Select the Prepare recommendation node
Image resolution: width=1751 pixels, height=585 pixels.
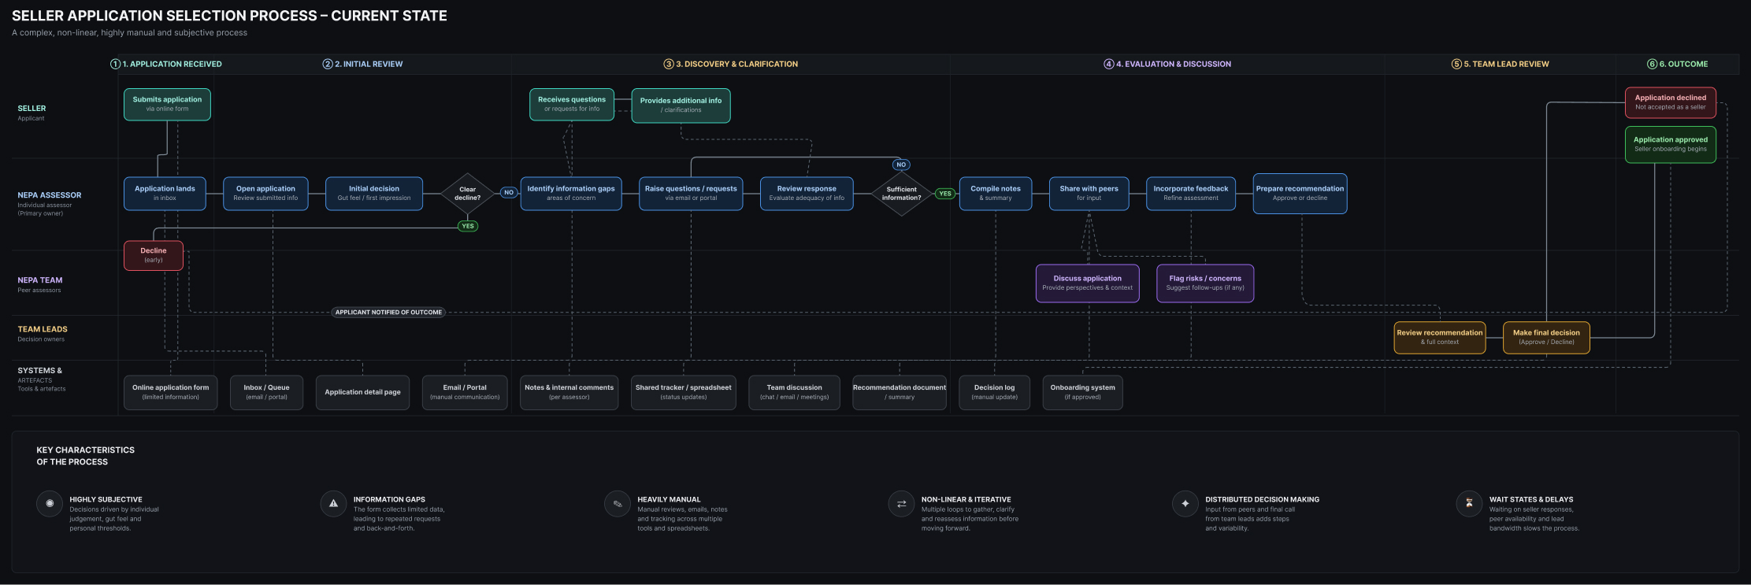pos(1300,193)
